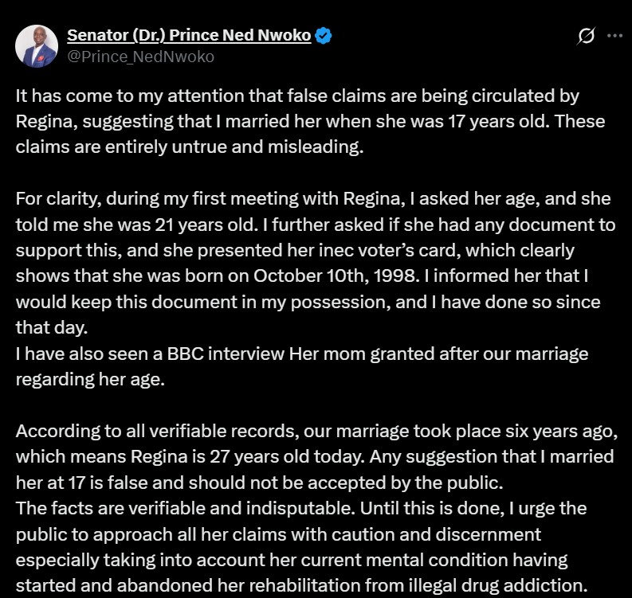Image resolution: width=632 pixels, height=598 pixels.
Task: Click the line starting "For clarity, during my first meeting"
Action: coord(159,199)
